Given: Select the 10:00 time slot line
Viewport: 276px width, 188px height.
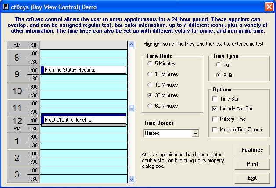Looking at the screenshot, I should click(x=84, y=87).
